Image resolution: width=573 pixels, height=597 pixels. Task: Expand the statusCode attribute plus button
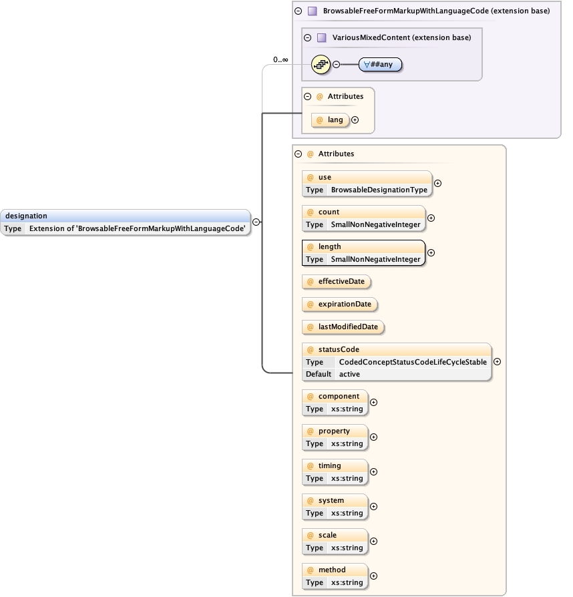coord(497,362)
